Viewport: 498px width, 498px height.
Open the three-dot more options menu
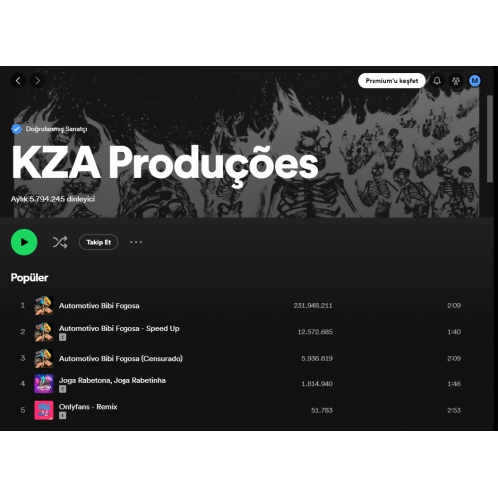point(136,242)
